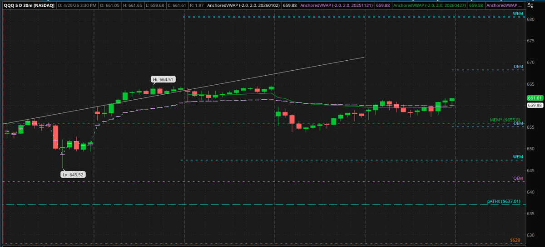This screenshot has width=545, height=247.
Task: Click the purple QEM level label
Action: 518,179
